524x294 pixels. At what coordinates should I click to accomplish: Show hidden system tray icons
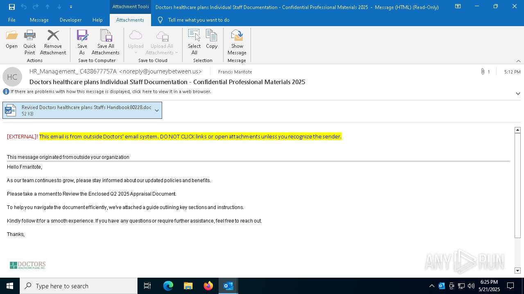[x=431, y=286]
